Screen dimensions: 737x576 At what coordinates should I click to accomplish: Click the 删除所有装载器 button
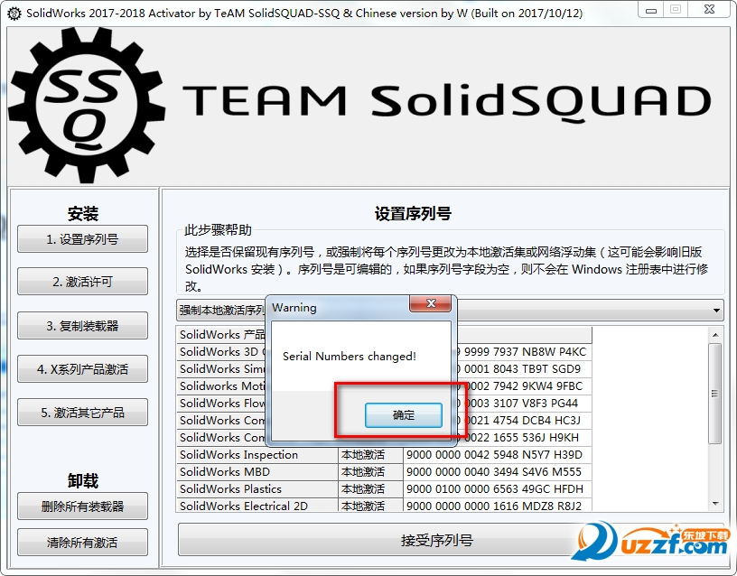click(x=83, y=506)
